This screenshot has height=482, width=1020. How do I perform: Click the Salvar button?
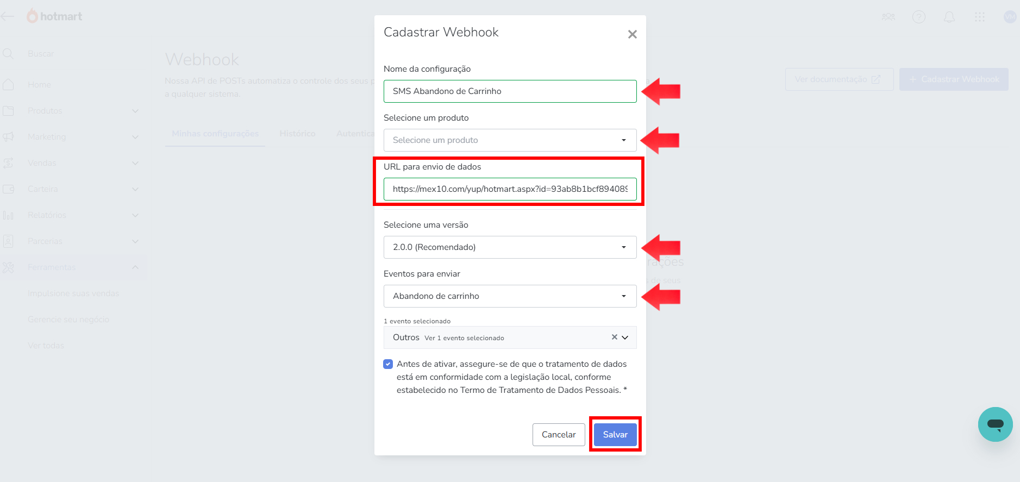click(615, 435)
